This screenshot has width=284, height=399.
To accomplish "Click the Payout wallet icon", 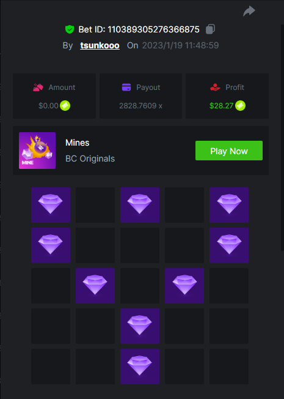I will click(x=126, y=88).
